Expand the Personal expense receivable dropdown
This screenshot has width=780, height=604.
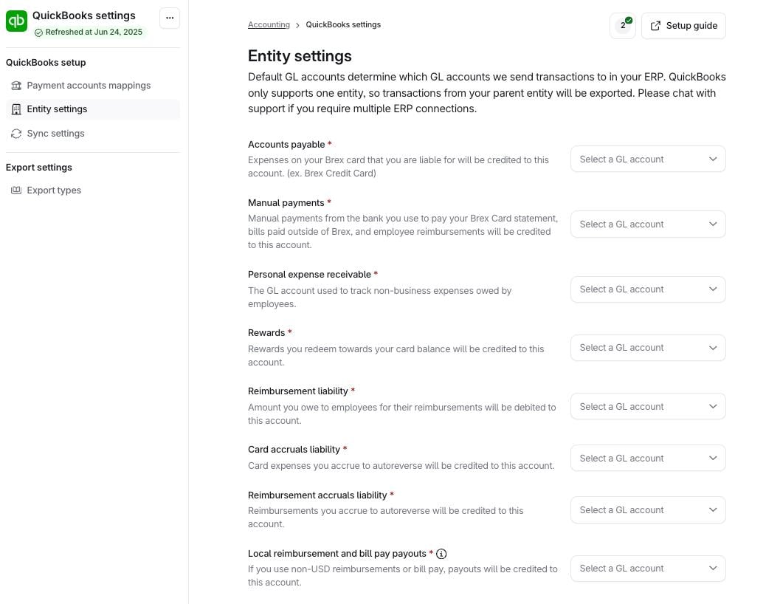coord(647,289)
